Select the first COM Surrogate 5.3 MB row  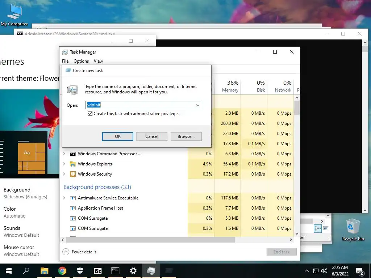point(177,218)
